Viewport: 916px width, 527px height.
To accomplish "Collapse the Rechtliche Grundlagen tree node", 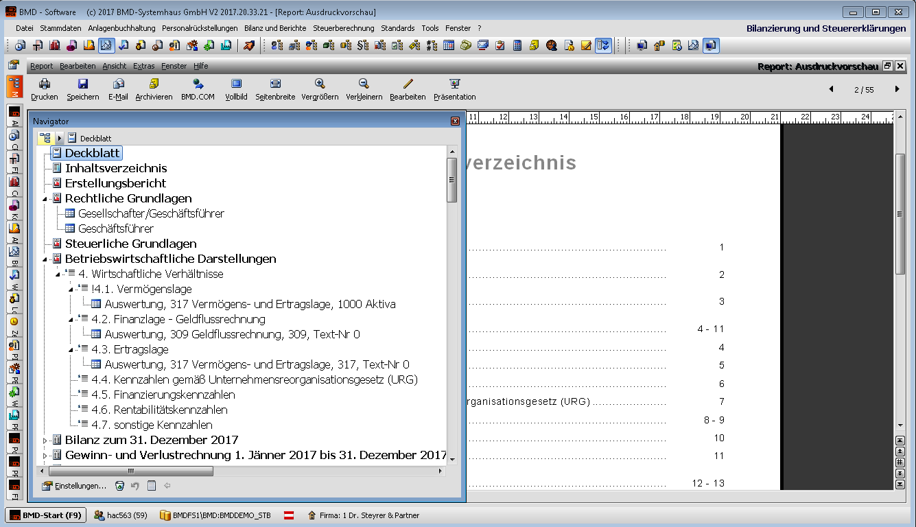I will (x=45, y=199).
